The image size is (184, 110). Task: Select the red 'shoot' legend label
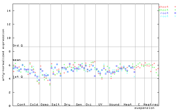(x=164, y=7)
